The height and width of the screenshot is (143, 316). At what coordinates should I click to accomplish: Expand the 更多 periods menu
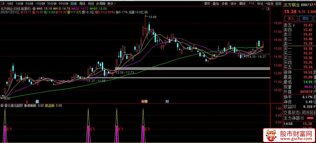click(112, 4)
